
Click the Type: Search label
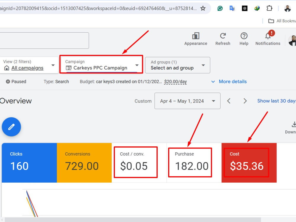56,82
